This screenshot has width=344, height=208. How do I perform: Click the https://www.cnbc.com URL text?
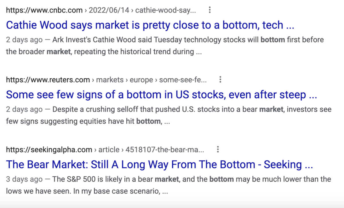pyautogui.click(x=44, y=11)
